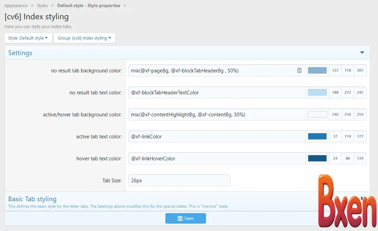The height and width of the screenshot is (231, 378).
Task: Open the Group: [cv6] Index styling dropdown
Action: (x=84, y=38)
